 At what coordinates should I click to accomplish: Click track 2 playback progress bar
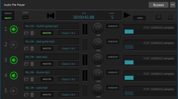coord(150,47)
